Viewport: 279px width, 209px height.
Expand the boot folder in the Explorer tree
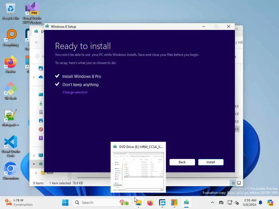coord(36,173)
